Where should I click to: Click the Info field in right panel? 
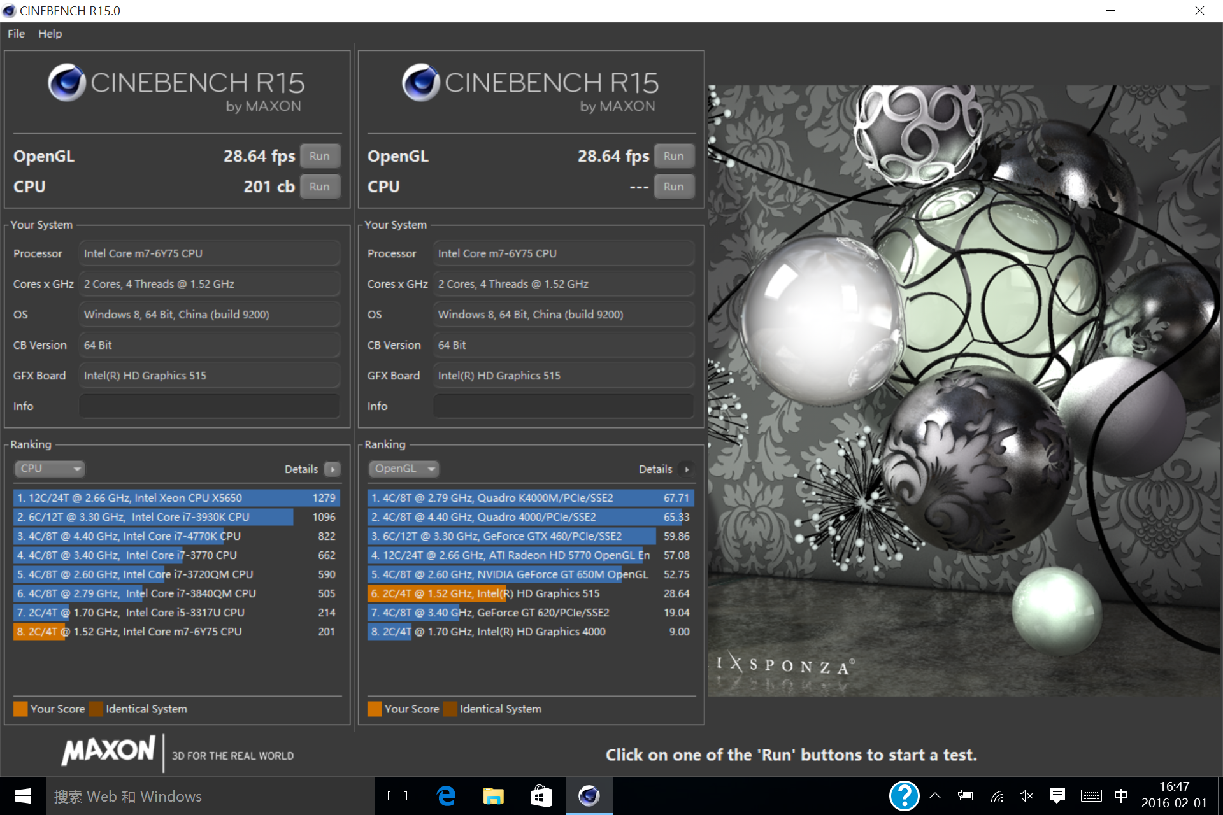click(x=563, y=406)
